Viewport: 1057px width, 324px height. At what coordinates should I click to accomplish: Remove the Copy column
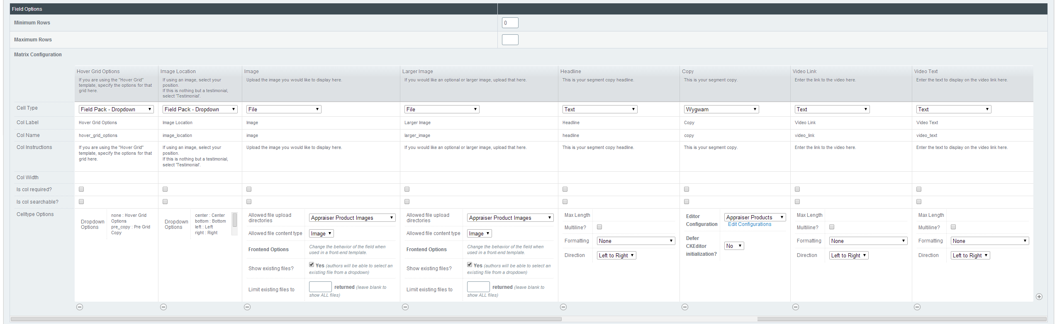click(x=685, y=307)
